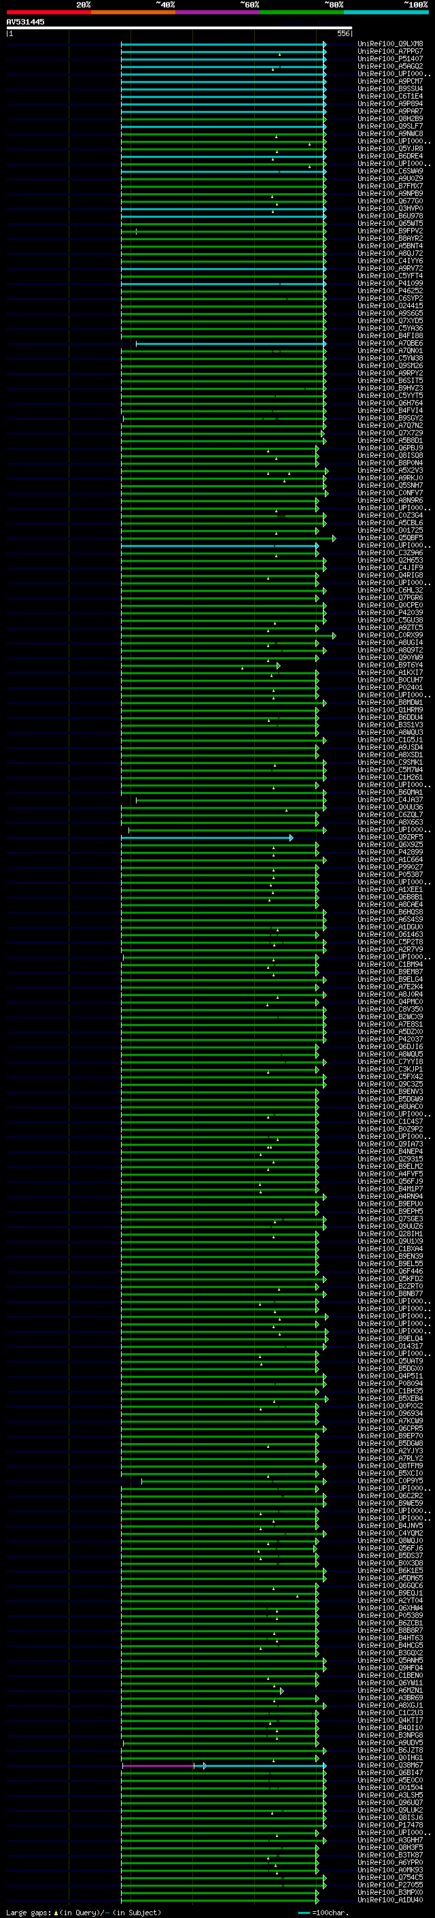435x1918 pixels.
Task: Select hit UniRef100_B9FPV2
Action: 390,231
